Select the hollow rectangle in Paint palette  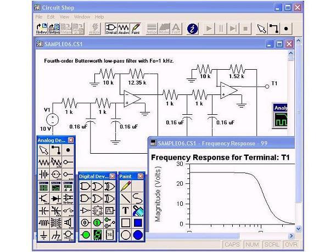coord(126,223)
